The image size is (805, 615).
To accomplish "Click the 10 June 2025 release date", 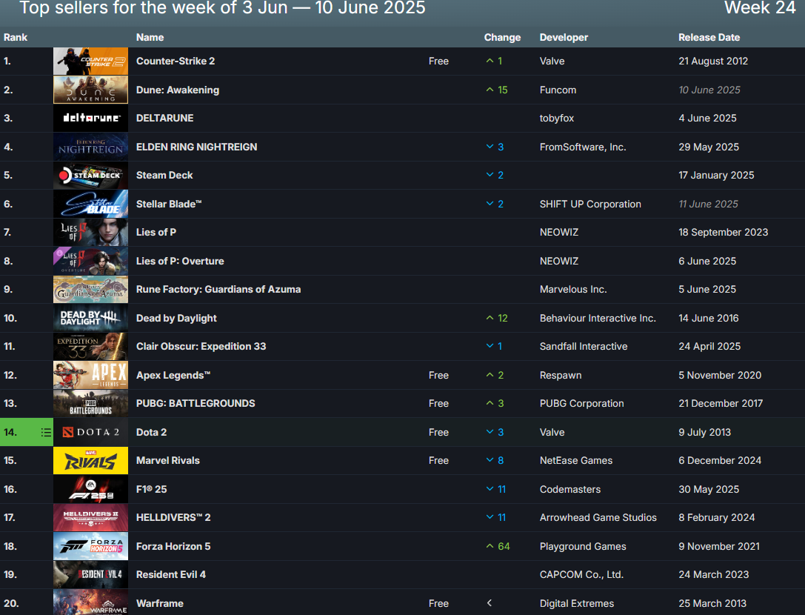I will tap(709, 90).
